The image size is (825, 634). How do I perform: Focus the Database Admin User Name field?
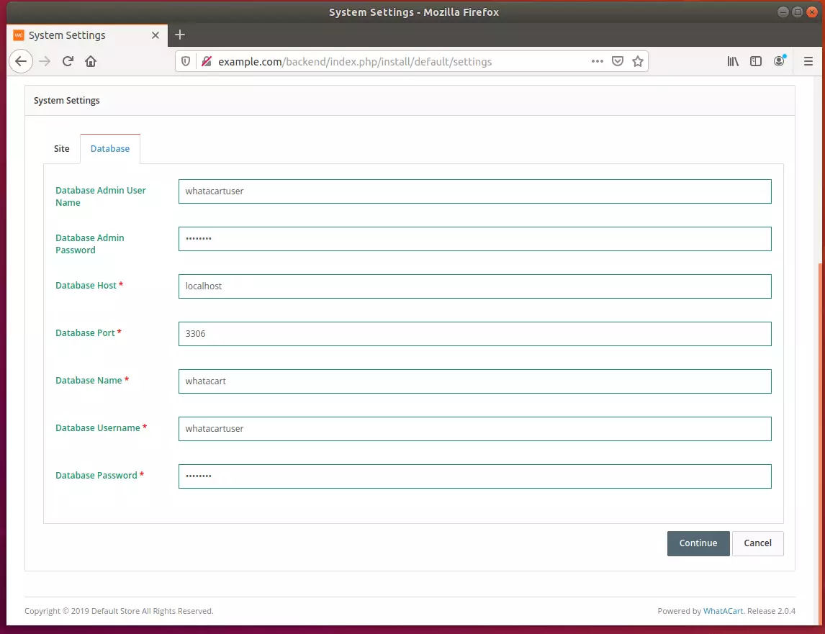pyautogui.click(x=474, y=191)
